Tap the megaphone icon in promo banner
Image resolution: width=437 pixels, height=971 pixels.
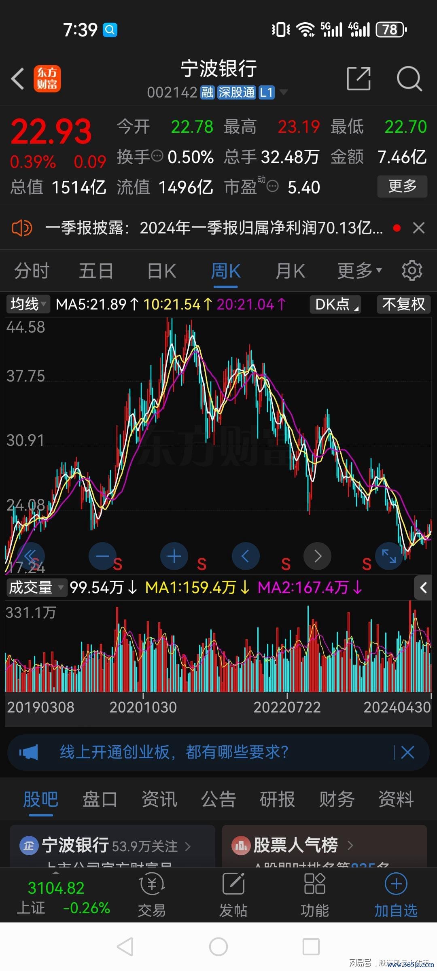coord(29,753)
